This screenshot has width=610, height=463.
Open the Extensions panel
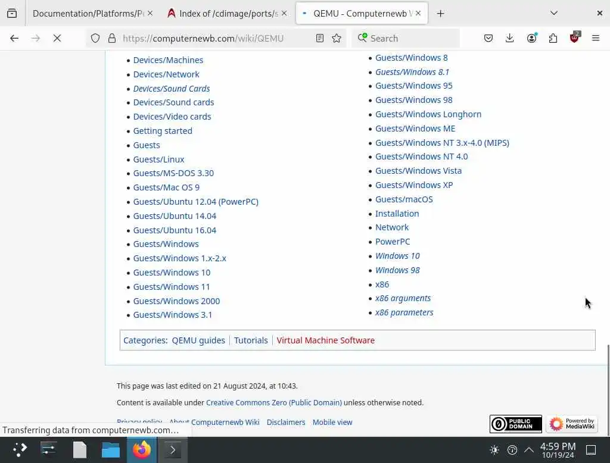[x=553, y=38]
